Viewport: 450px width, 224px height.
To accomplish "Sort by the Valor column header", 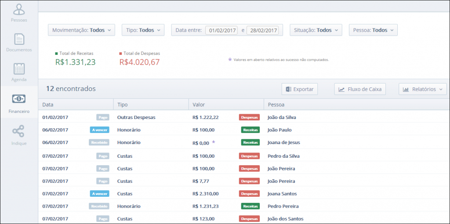I will click(199, 105).
